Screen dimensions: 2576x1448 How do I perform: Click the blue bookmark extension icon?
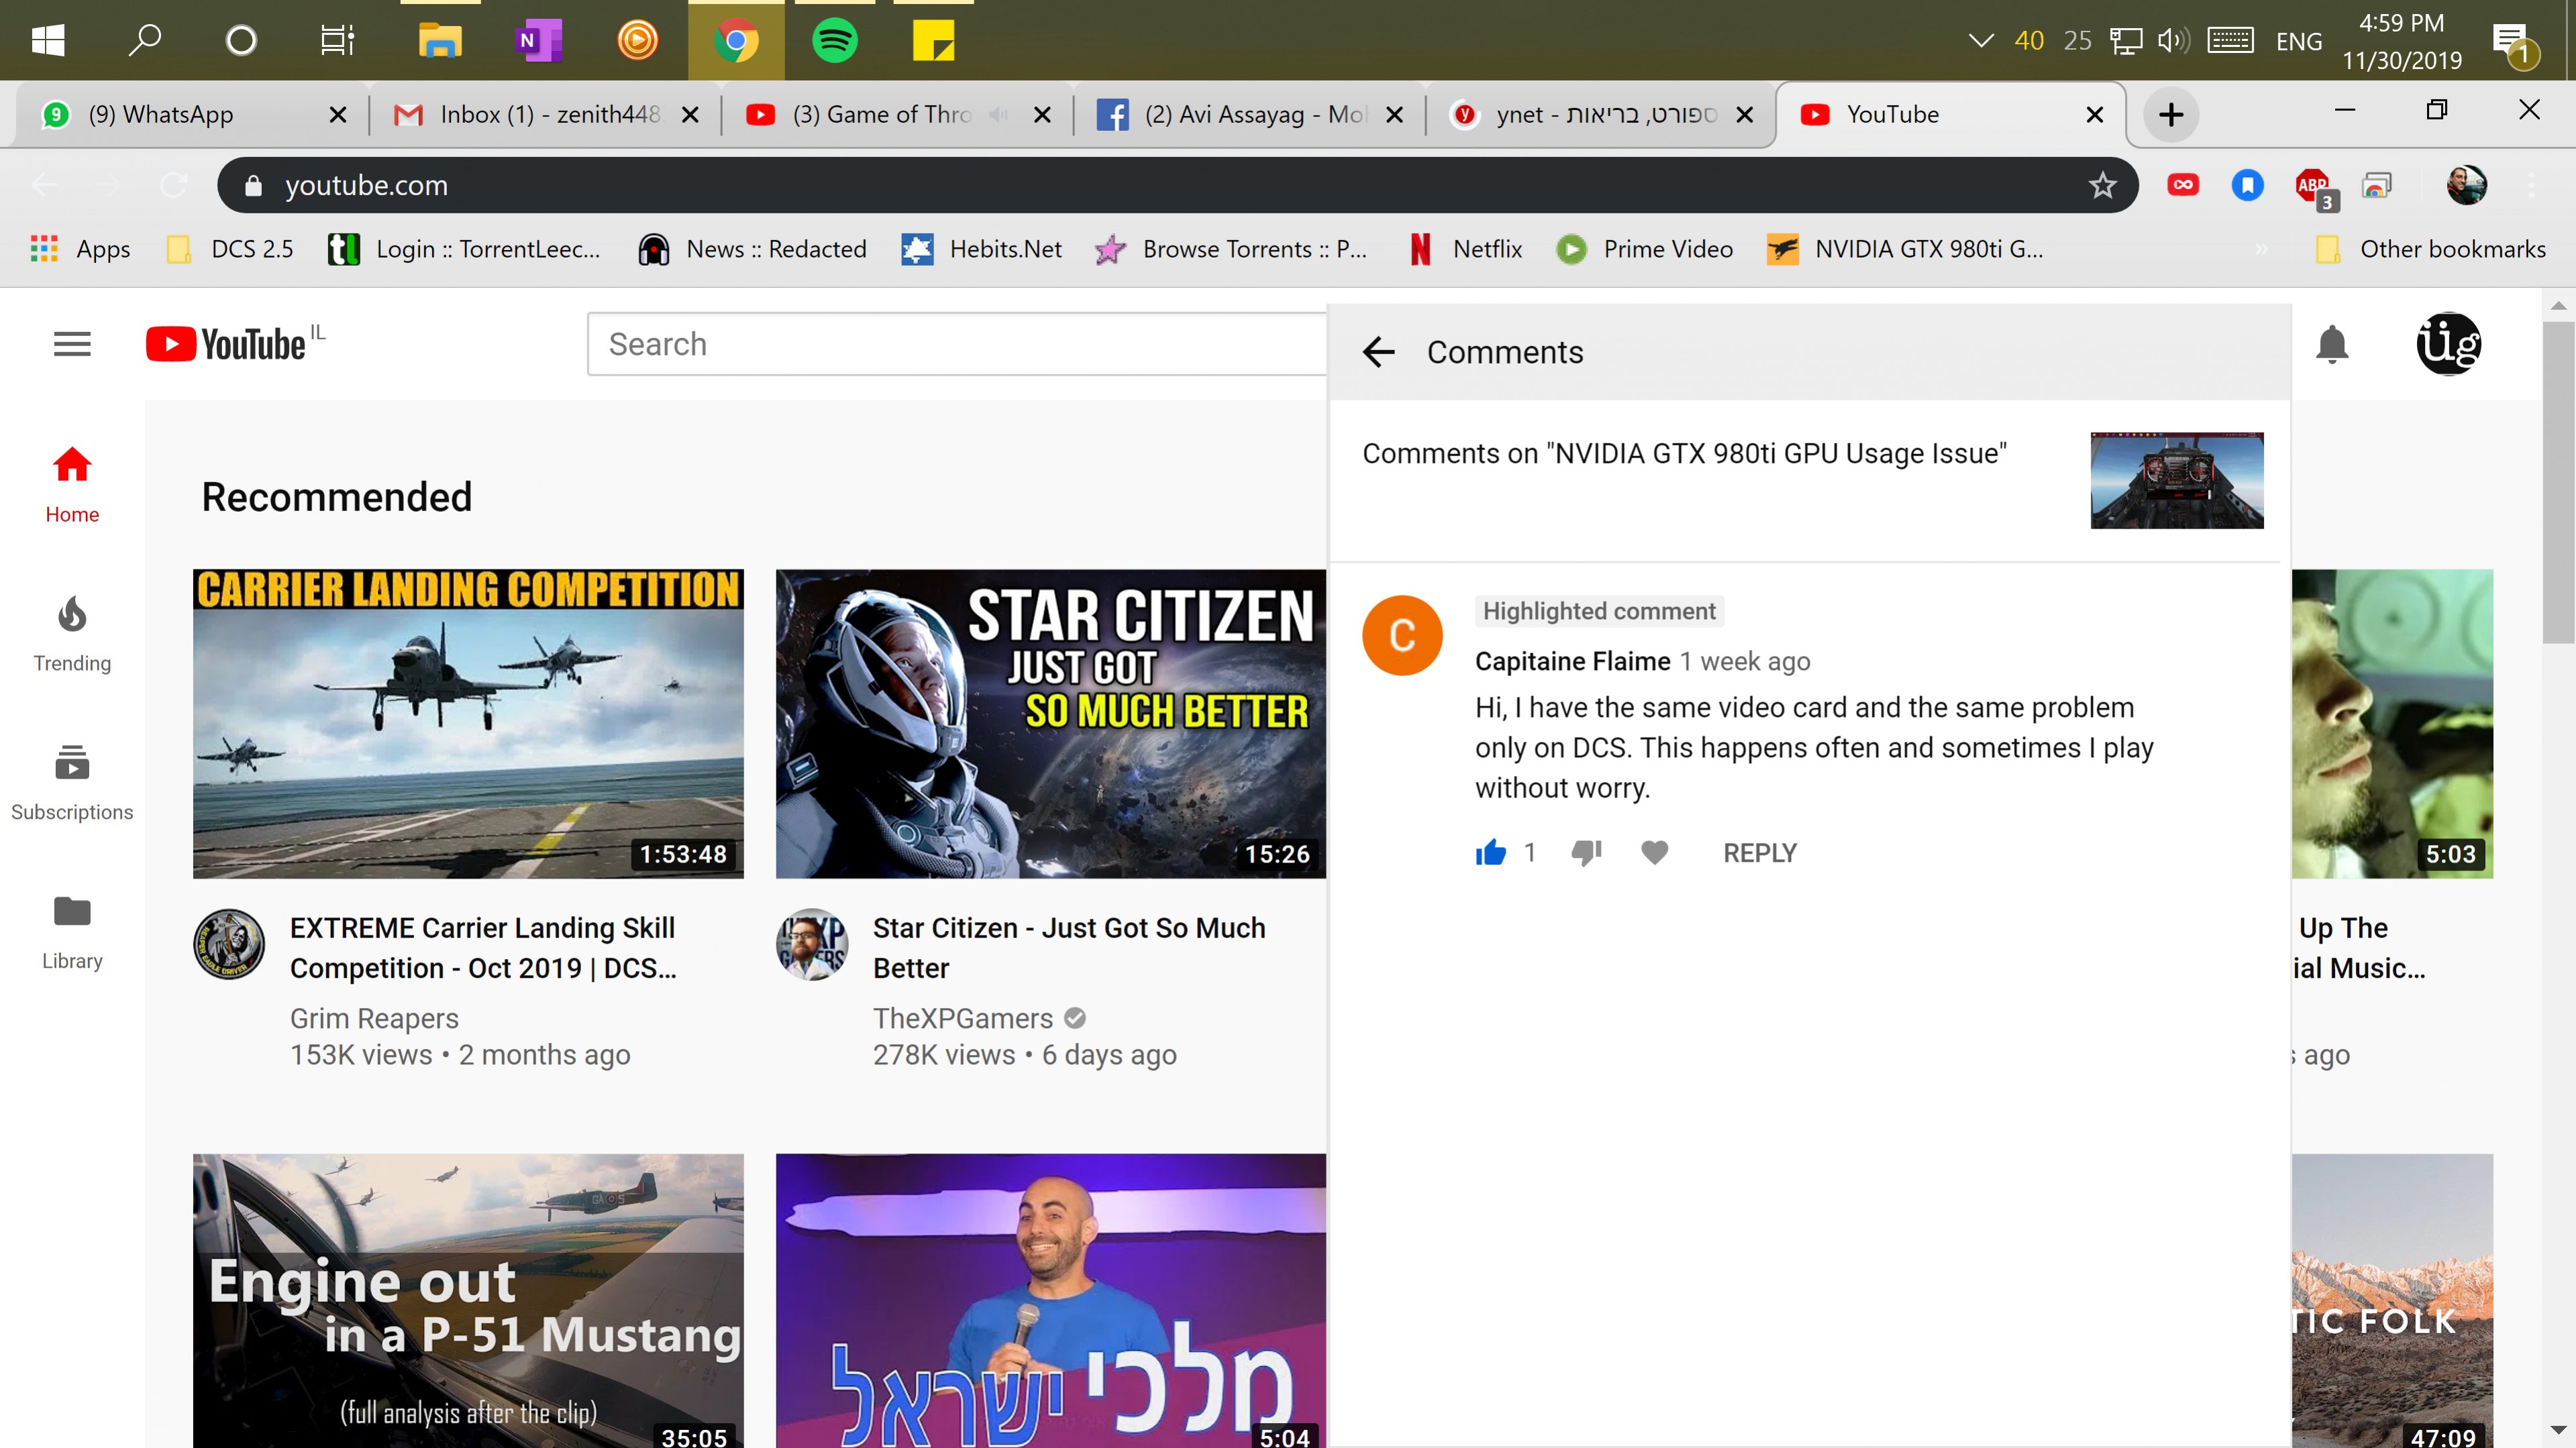point(2247,185)
